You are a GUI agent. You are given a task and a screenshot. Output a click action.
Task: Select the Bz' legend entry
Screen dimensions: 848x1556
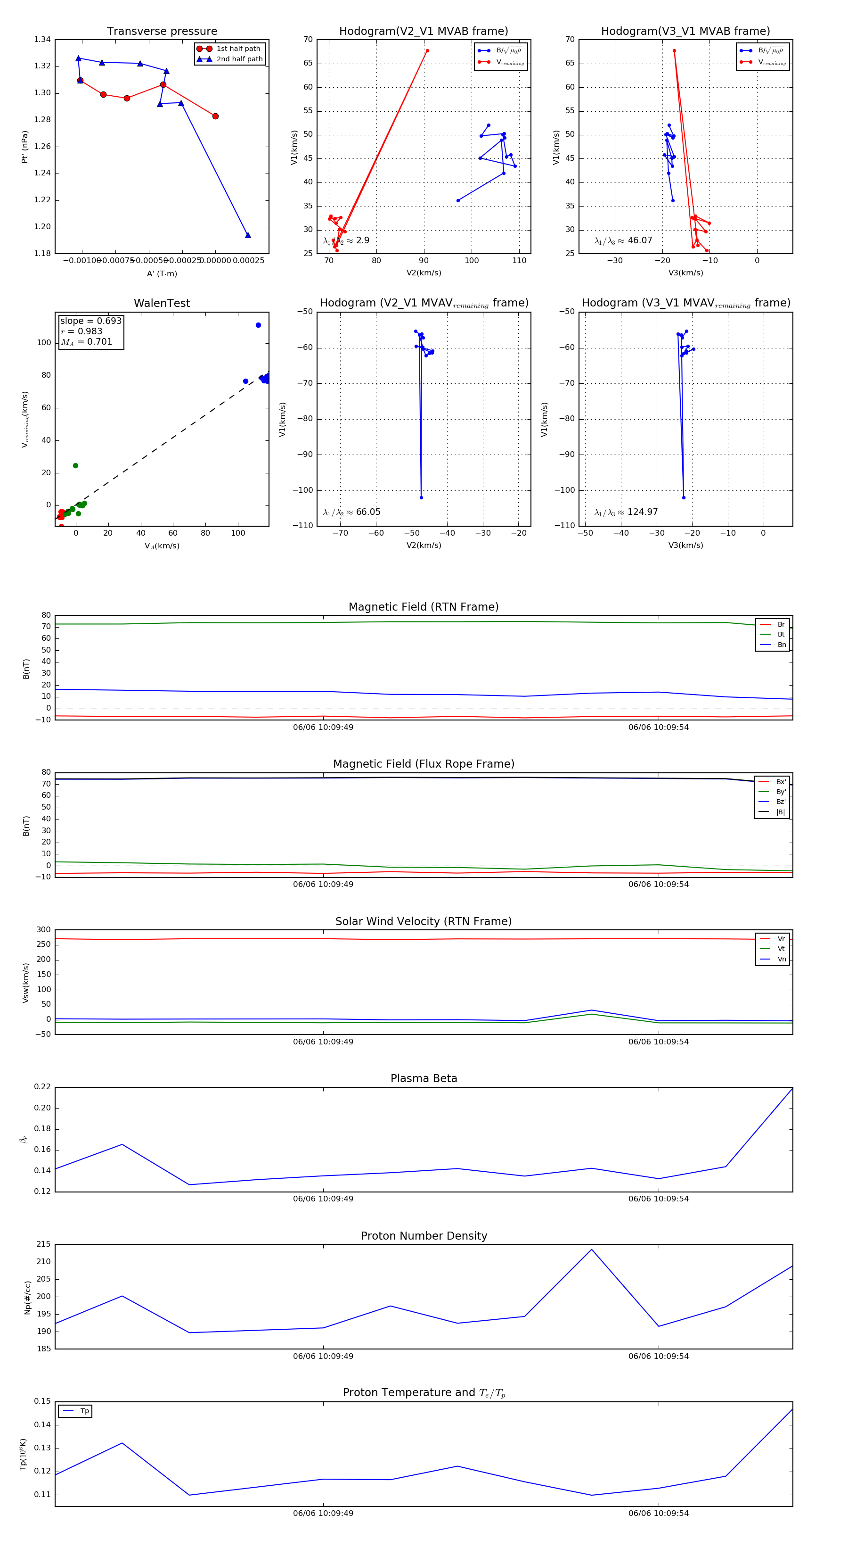click(x=772, y=802)
